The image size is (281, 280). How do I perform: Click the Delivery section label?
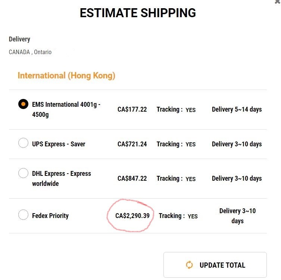tap(19, 39)
